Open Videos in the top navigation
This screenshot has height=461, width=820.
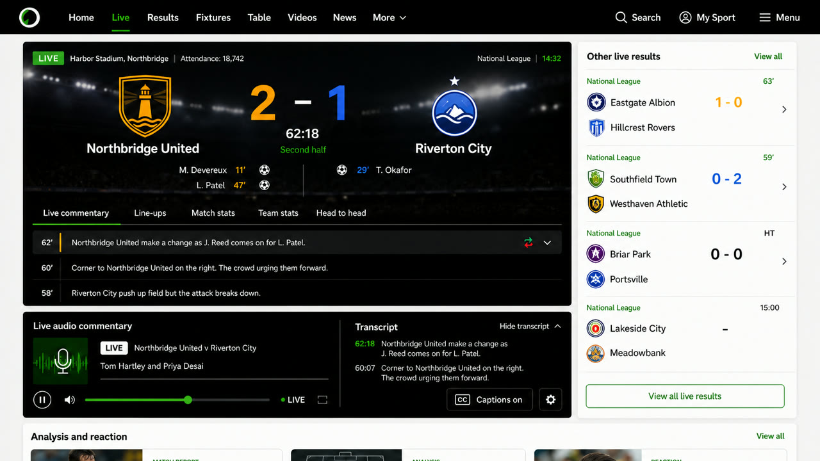(302, 17)
